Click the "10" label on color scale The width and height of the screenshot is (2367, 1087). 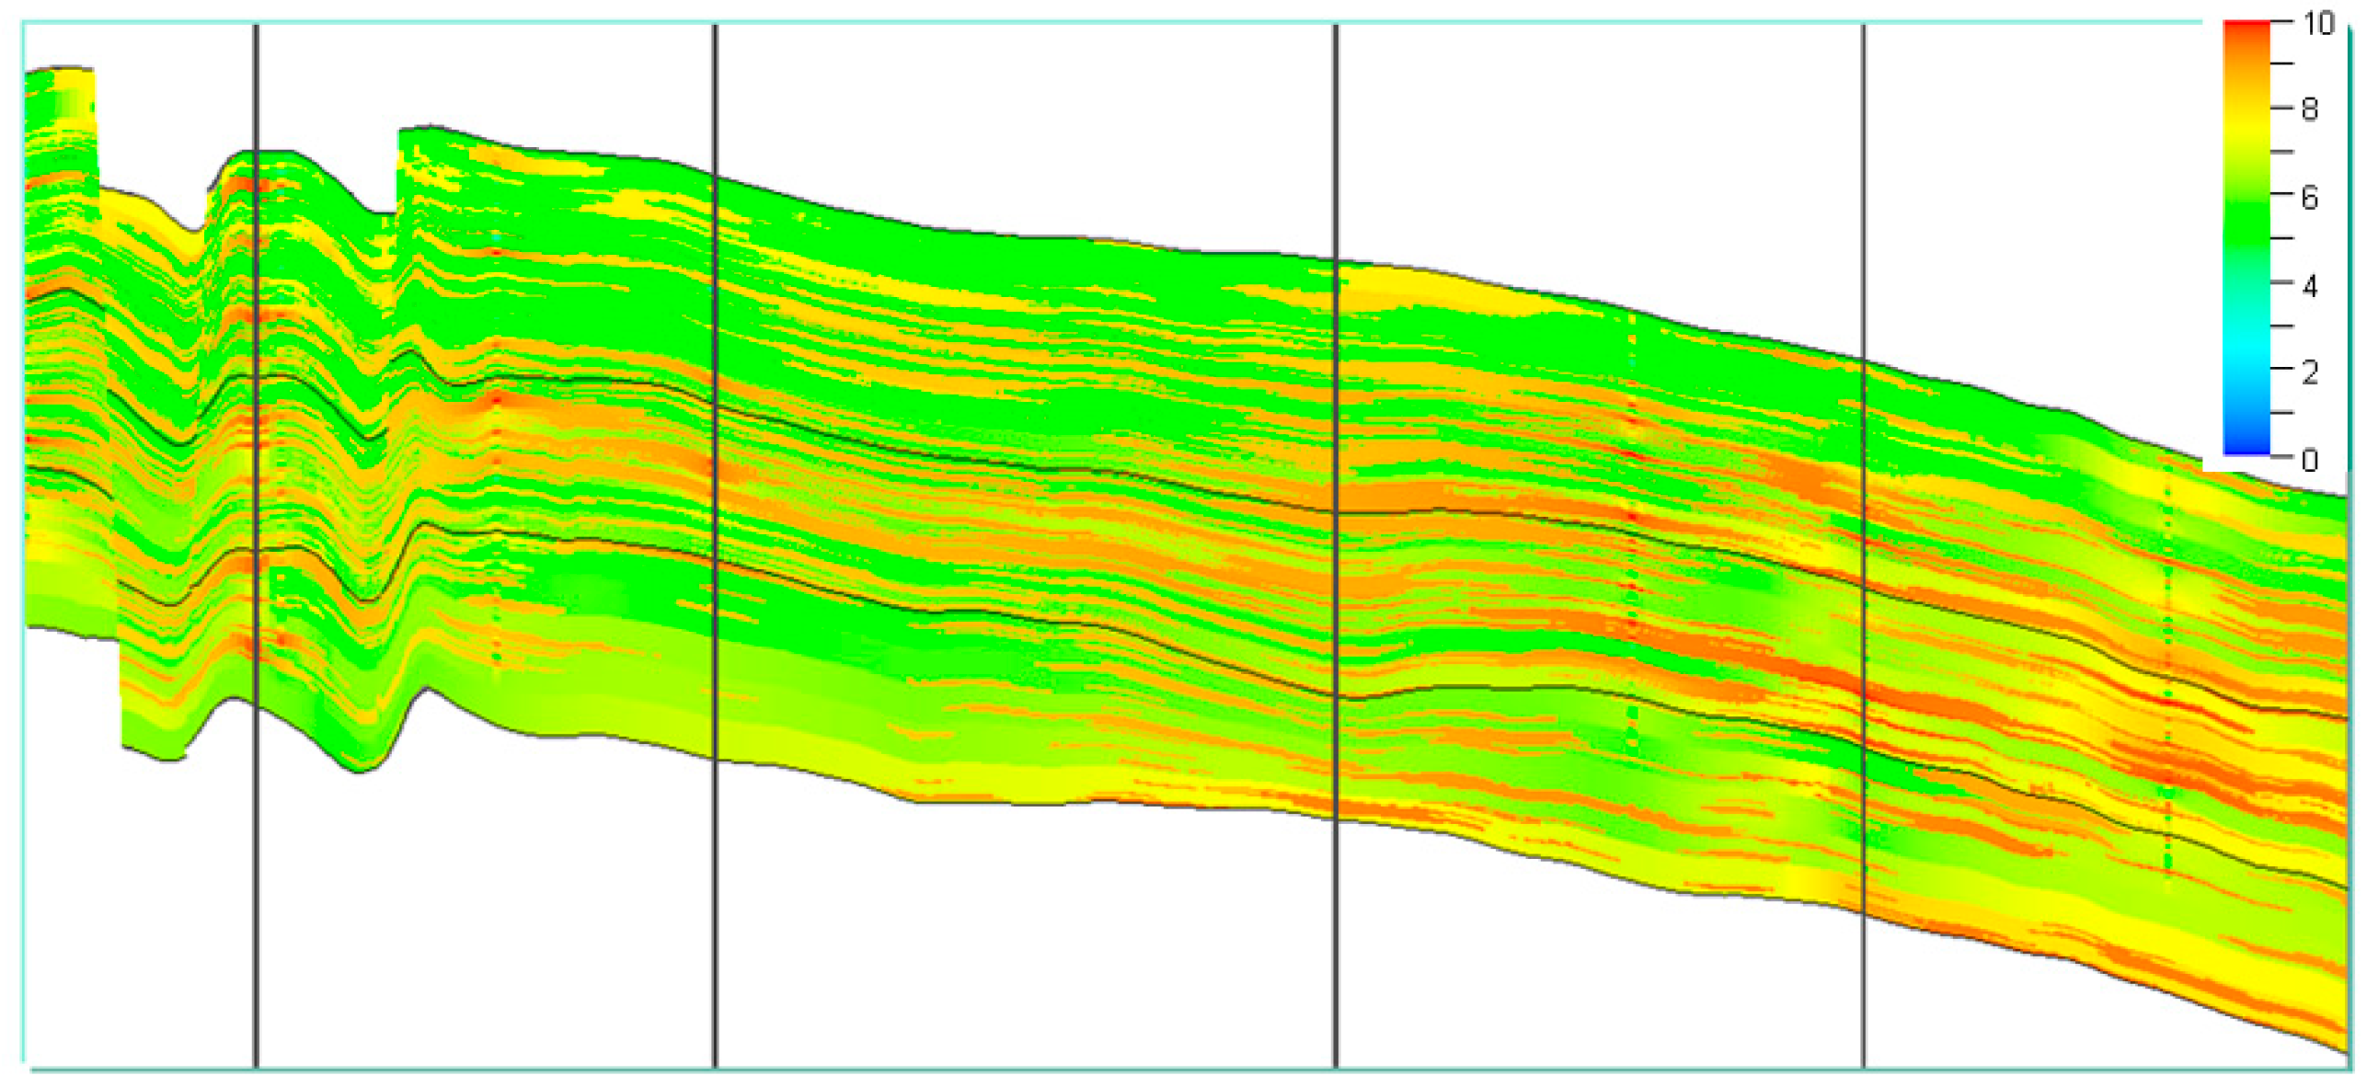(2317, 23)
